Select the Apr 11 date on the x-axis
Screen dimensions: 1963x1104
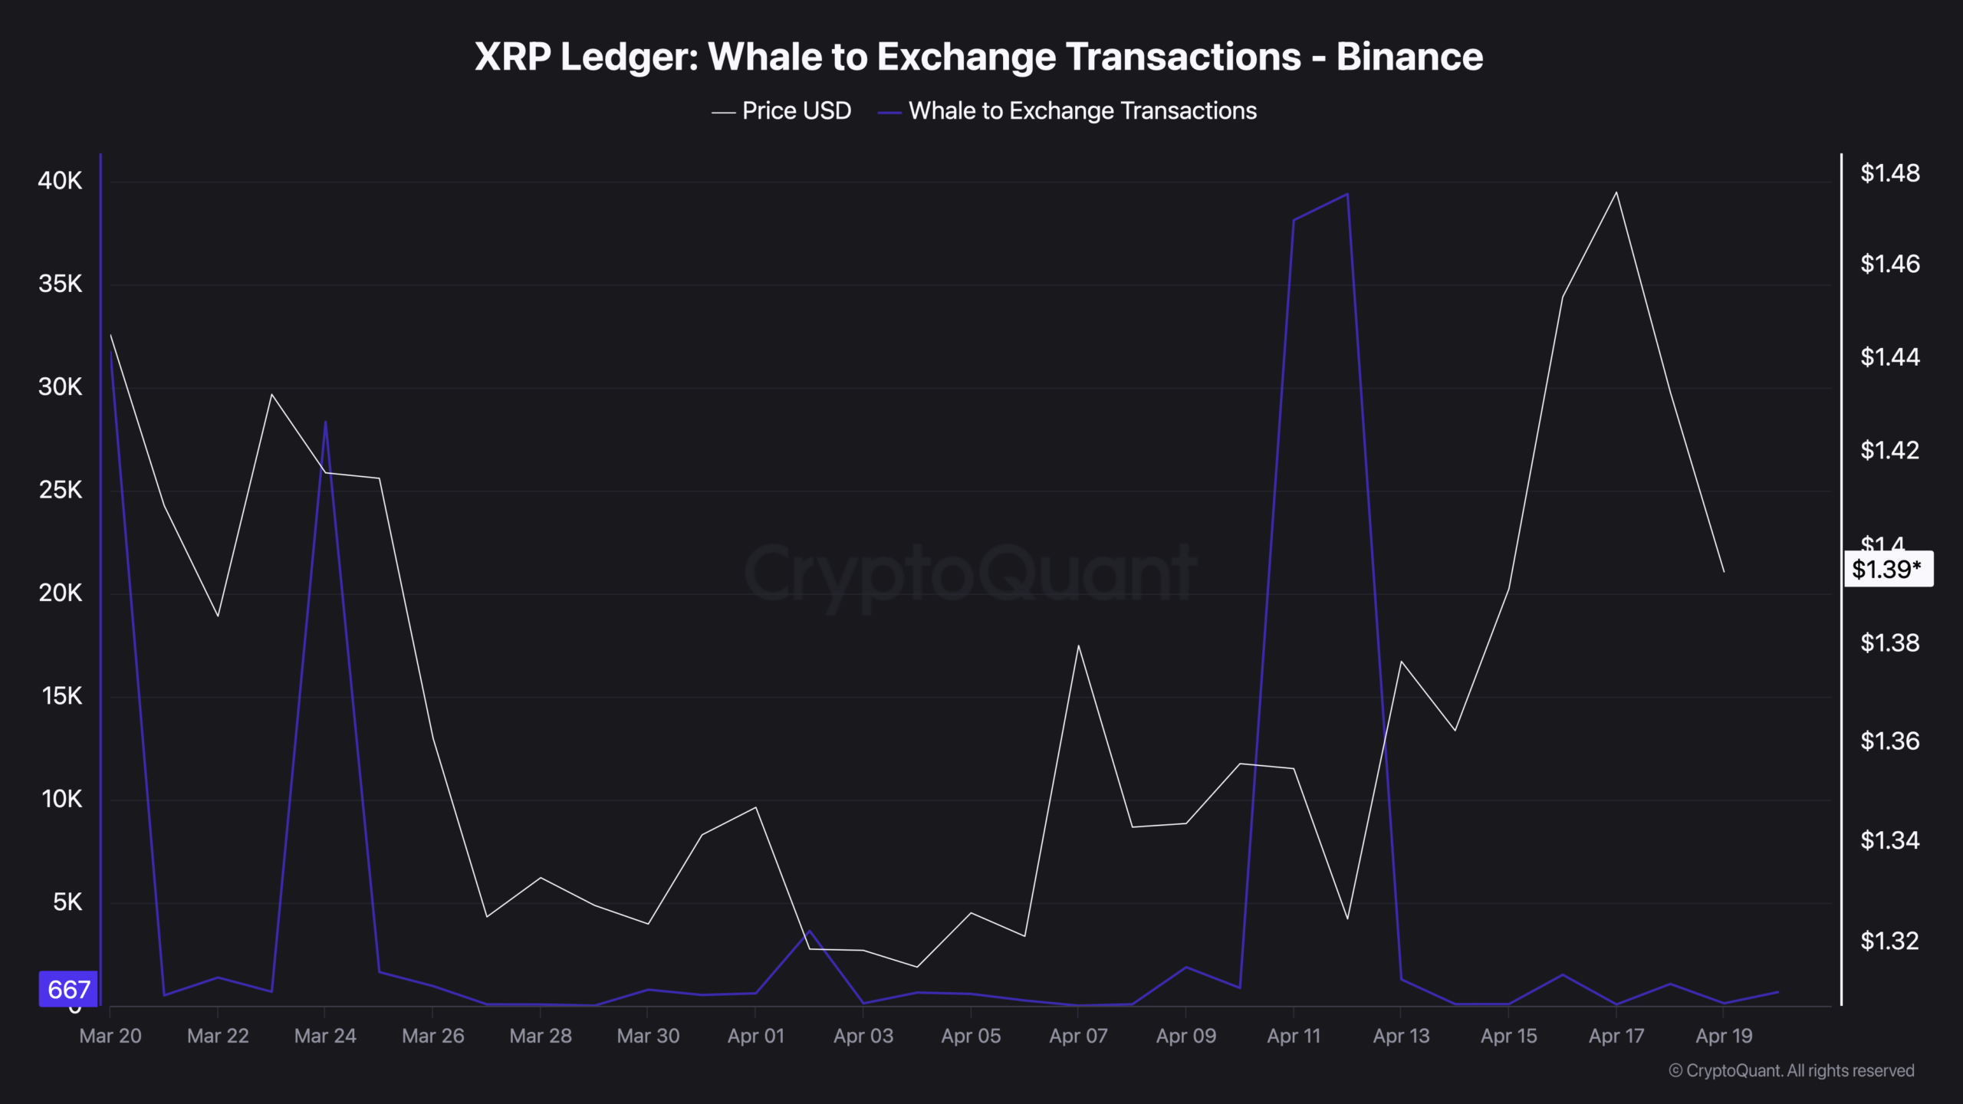[x=1294, y=1036]
